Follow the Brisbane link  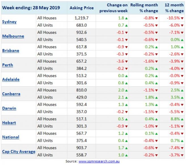point(10,51)
